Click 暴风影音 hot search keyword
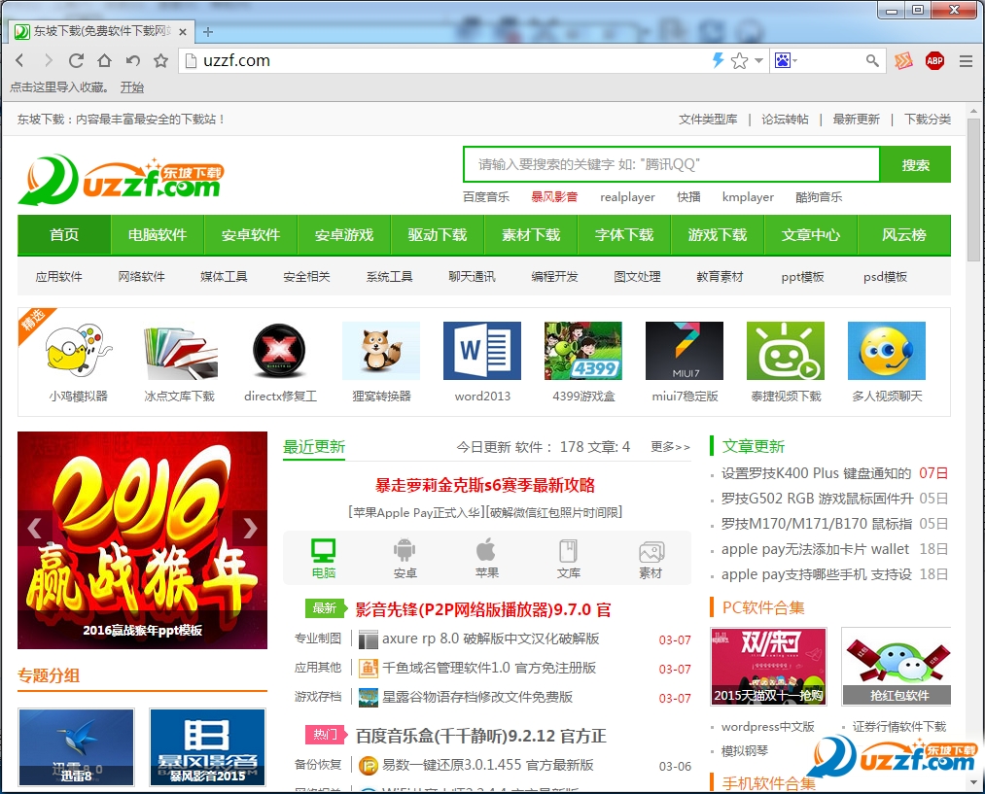985x794 pixels. 554,197
